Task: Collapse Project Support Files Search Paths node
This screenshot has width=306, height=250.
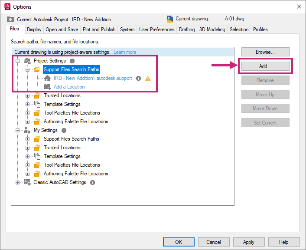Action: [27, 69]
